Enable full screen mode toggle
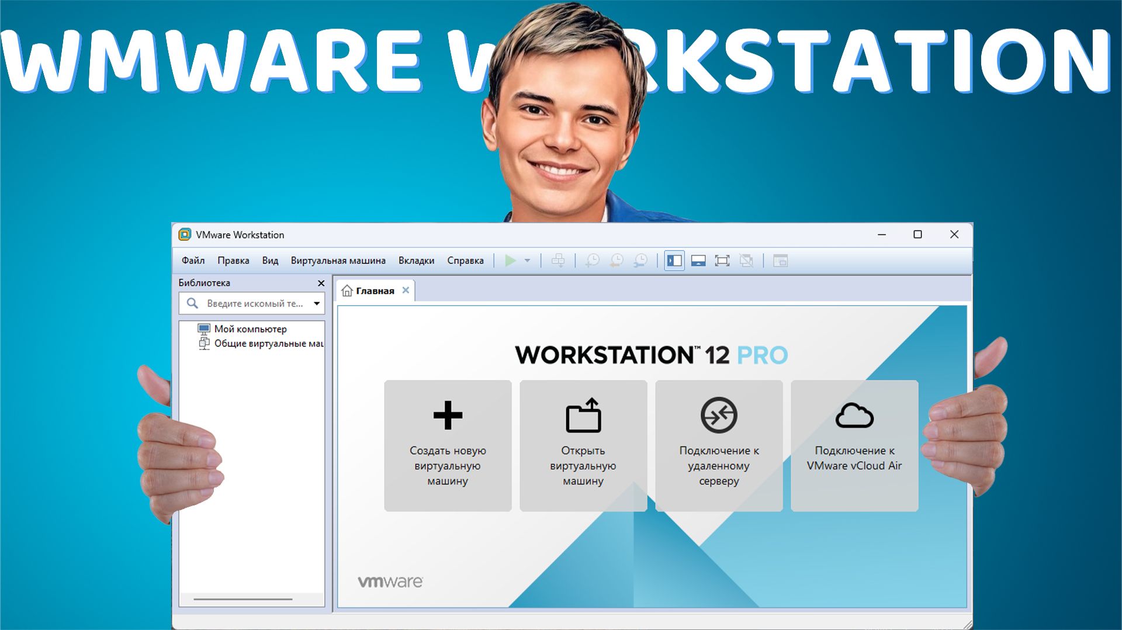The width and height of the screenshot is (1122, 630). 723,261
